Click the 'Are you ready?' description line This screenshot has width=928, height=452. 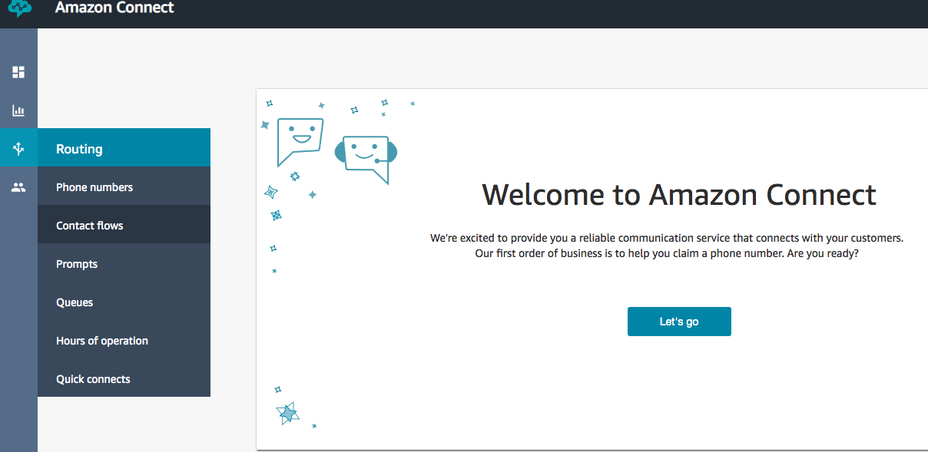(667, 253)
